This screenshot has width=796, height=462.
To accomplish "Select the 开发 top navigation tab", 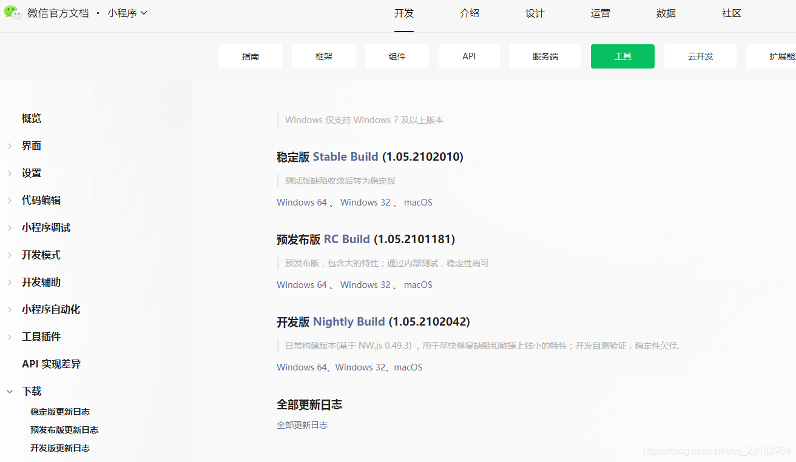I will (x=404, y=13).
